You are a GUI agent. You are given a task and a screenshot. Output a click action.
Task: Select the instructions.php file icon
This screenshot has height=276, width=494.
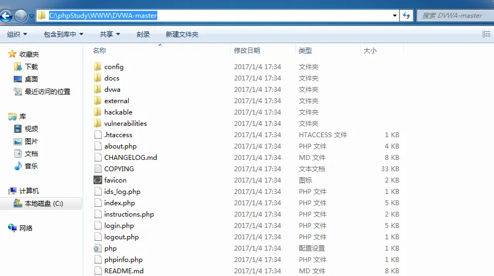point(98,214)
